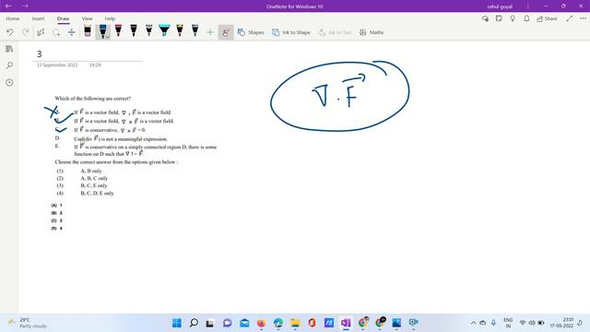Open the Help tab

(110, 18)
